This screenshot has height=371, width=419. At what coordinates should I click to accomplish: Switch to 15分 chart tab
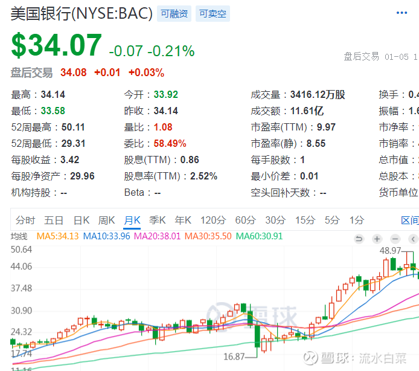tap(305, 221)
